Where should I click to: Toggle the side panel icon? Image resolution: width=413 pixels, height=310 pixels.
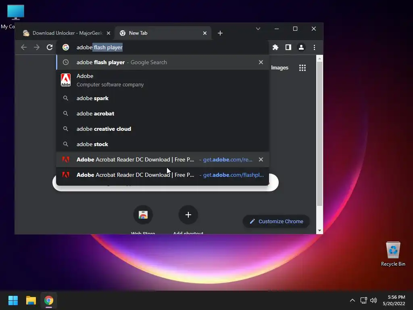point(288,47)
